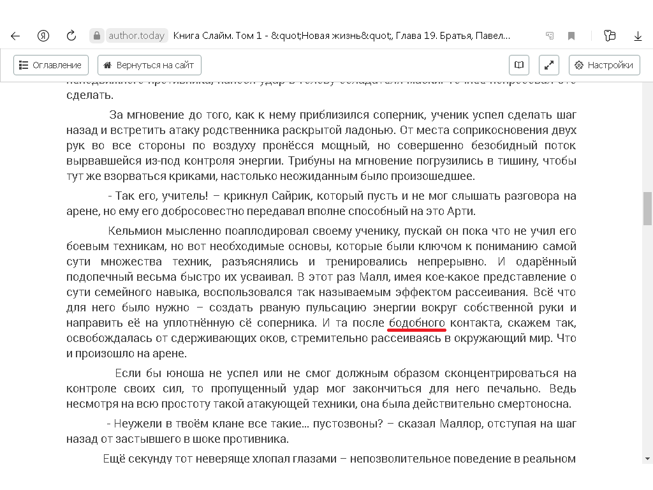
Task: Open the browser tabs/collections icon
Action: [x=610, y=36]
